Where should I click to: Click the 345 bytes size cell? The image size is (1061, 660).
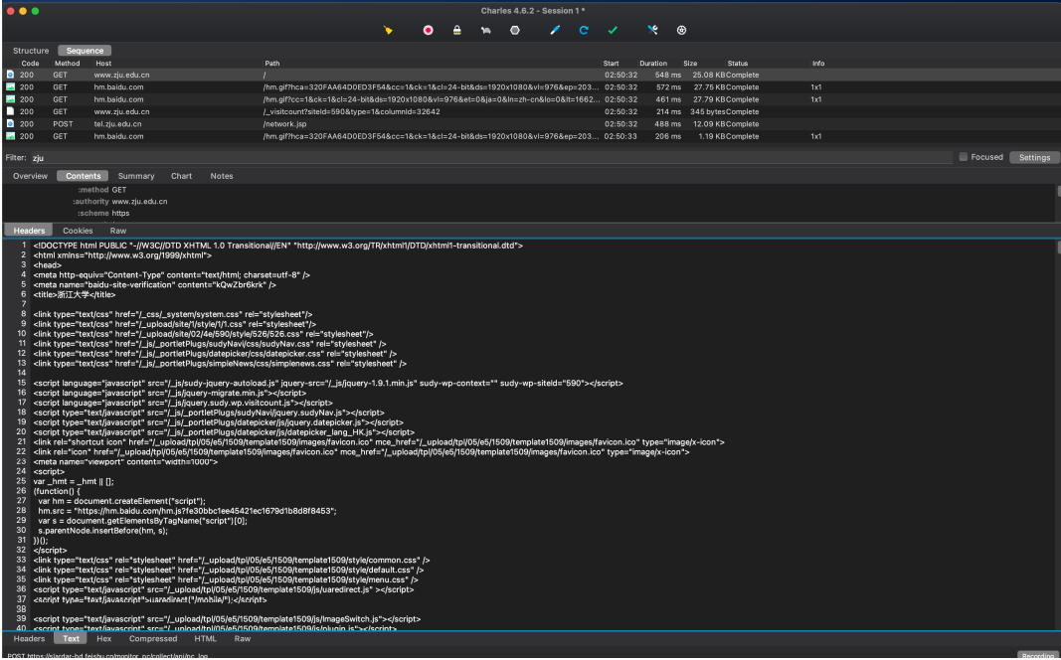[x=707, y=111]
